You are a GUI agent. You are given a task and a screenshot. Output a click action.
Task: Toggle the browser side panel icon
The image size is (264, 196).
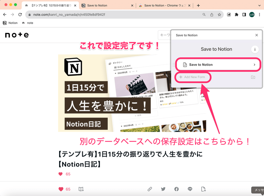pos(244,15)
